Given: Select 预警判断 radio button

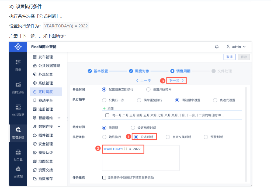Looking at the screenshot, I should 206,137.
